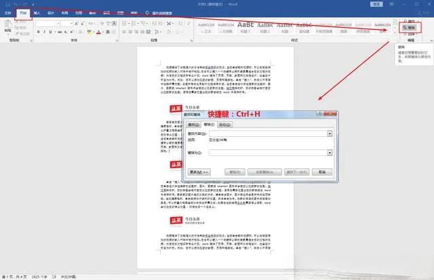
Task: Click the 'Replace with' input field
Action: click(269, 153)
